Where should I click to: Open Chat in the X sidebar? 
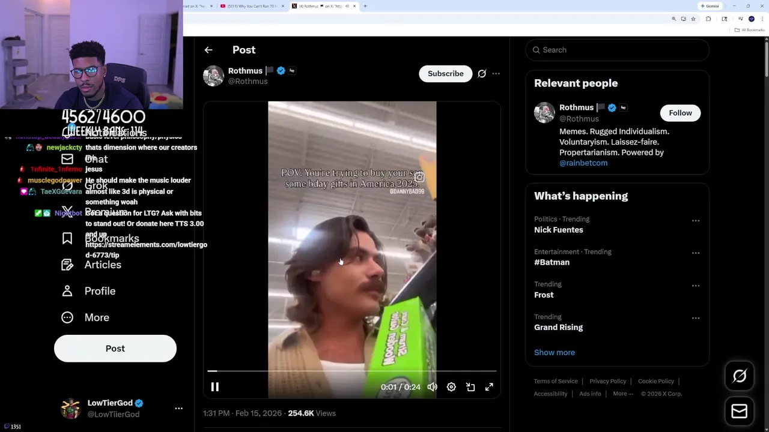[96, 159]
